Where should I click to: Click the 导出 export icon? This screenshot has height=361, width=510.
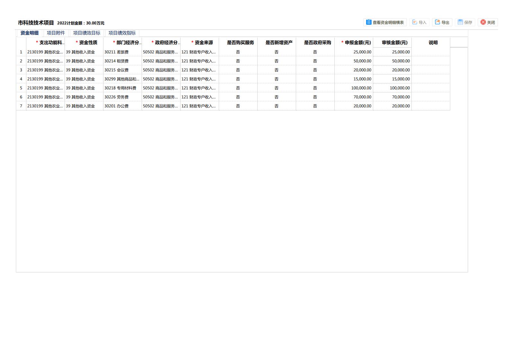437,22
